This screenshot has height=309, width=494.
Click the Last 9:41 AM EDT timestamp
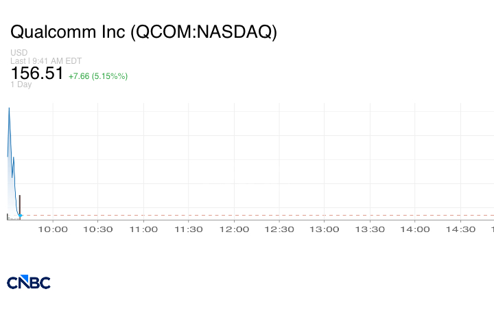tap(46, 61)
